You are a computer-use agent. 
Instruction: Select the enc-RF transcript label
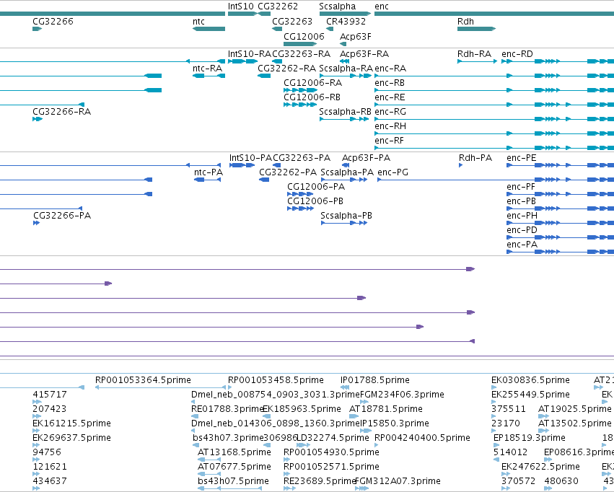coord(389,141)
